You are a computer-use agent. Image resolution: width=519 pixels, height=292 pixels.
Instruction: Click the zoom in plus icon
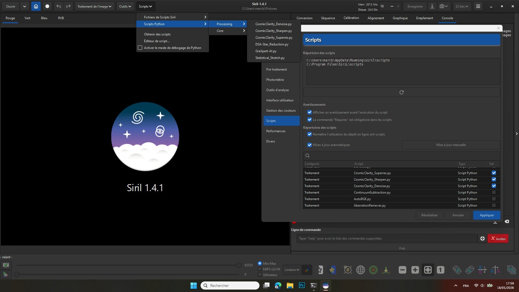click(415, 270)
